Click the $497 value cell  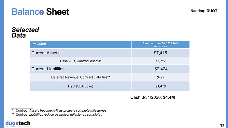[160, 77]
